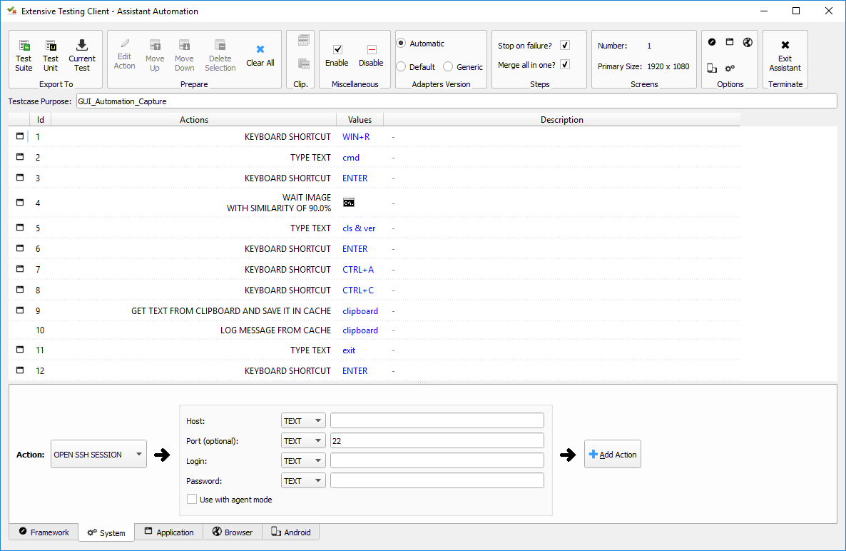Export to Current Test

(x=82, y=56)
